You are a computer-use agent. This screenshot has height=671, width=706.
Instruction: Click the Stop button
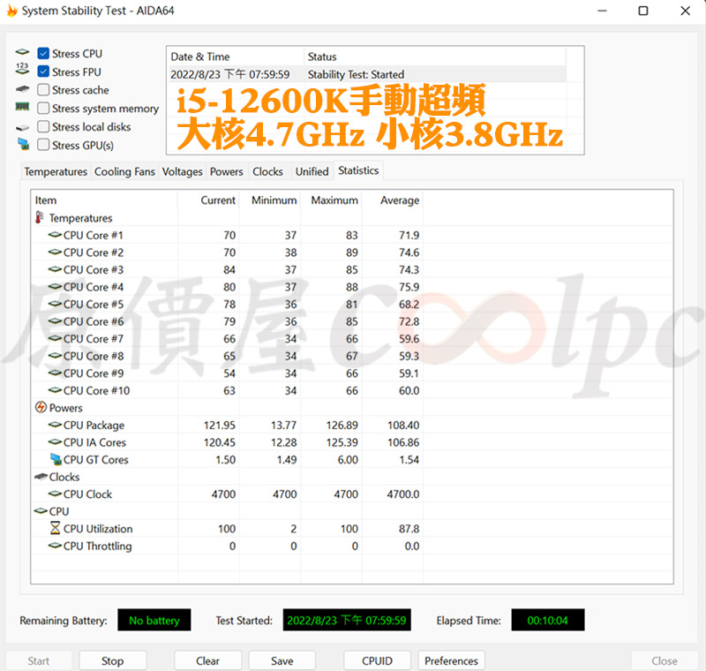click(x=113, y=660)
